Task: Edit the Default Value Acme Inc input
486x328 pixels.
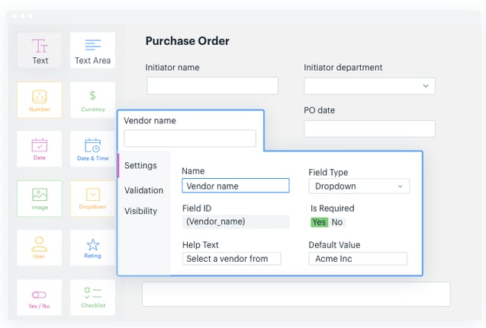Action: 358,259
